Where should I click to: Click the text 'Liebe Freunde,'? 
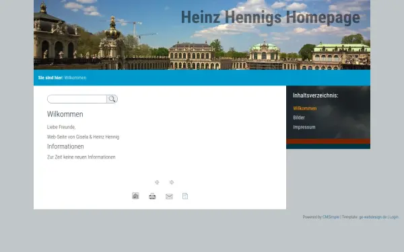click(x=61, y=127)
